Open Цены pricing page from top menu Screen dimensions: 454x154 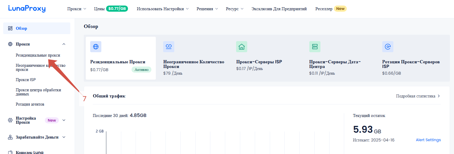pyautogui.click(x=111, y=9)
